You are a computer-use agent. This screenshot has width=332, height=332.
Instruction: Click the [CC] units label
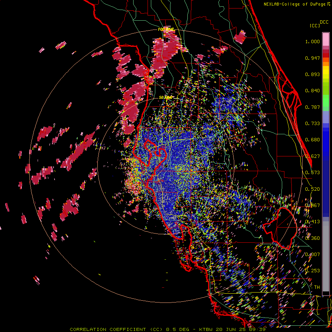(x=315, y=25)
